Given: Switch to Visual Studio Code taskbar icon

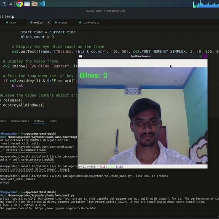Looking at the screenshot, I should click(42, 4).
